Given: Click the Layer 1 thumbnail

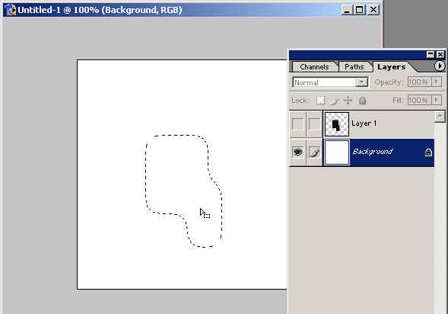Looking at the screenshot, I should pyautogui.click(x=337, y=124).
